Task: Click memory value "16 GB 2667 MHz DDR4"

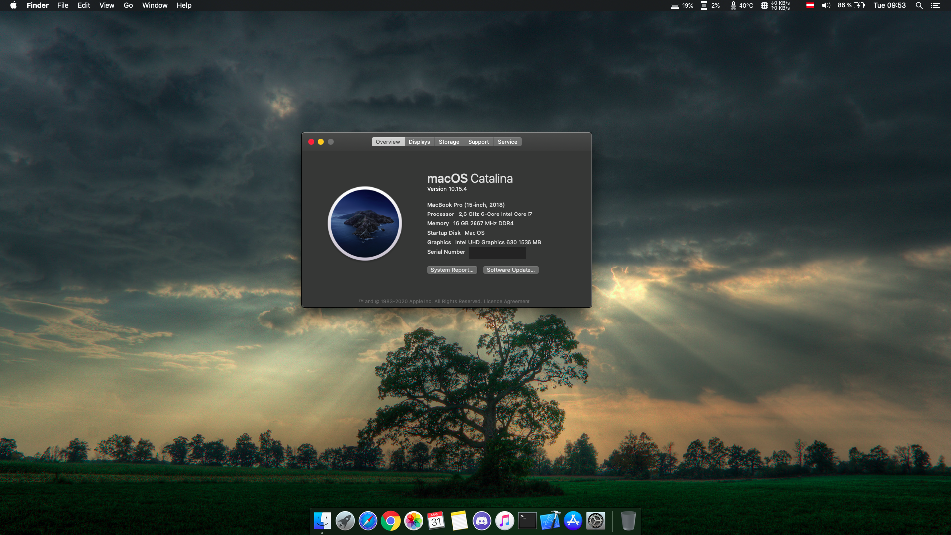Action: pos(483,223)
